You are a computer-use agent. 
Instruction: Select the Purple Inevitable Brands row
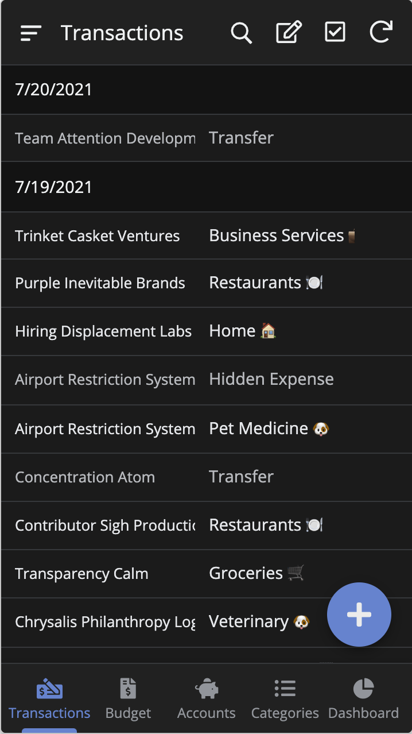pos(100,283)
